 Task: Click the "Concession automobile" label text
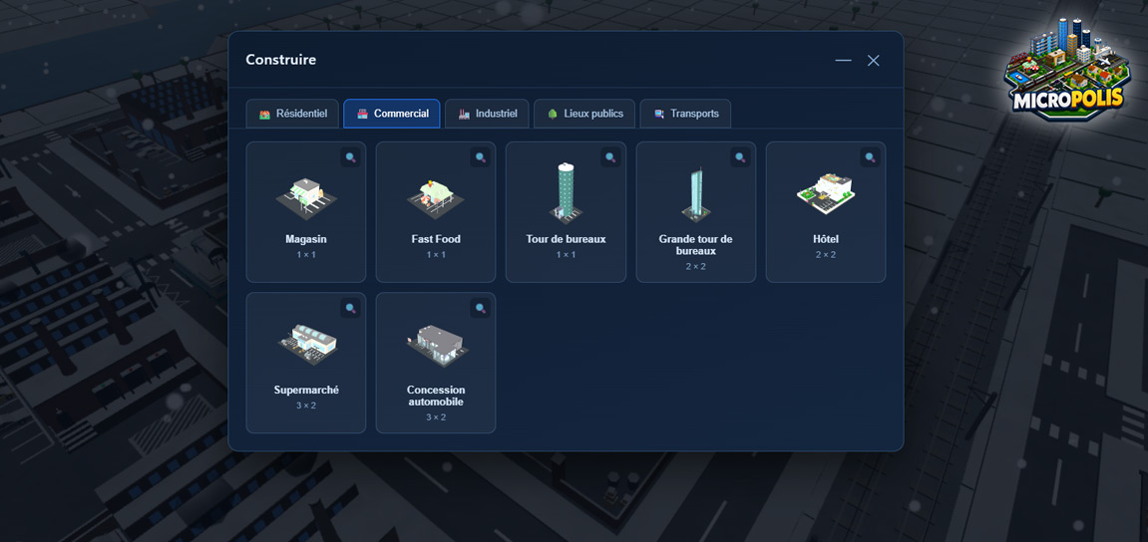tap(436, 396)
